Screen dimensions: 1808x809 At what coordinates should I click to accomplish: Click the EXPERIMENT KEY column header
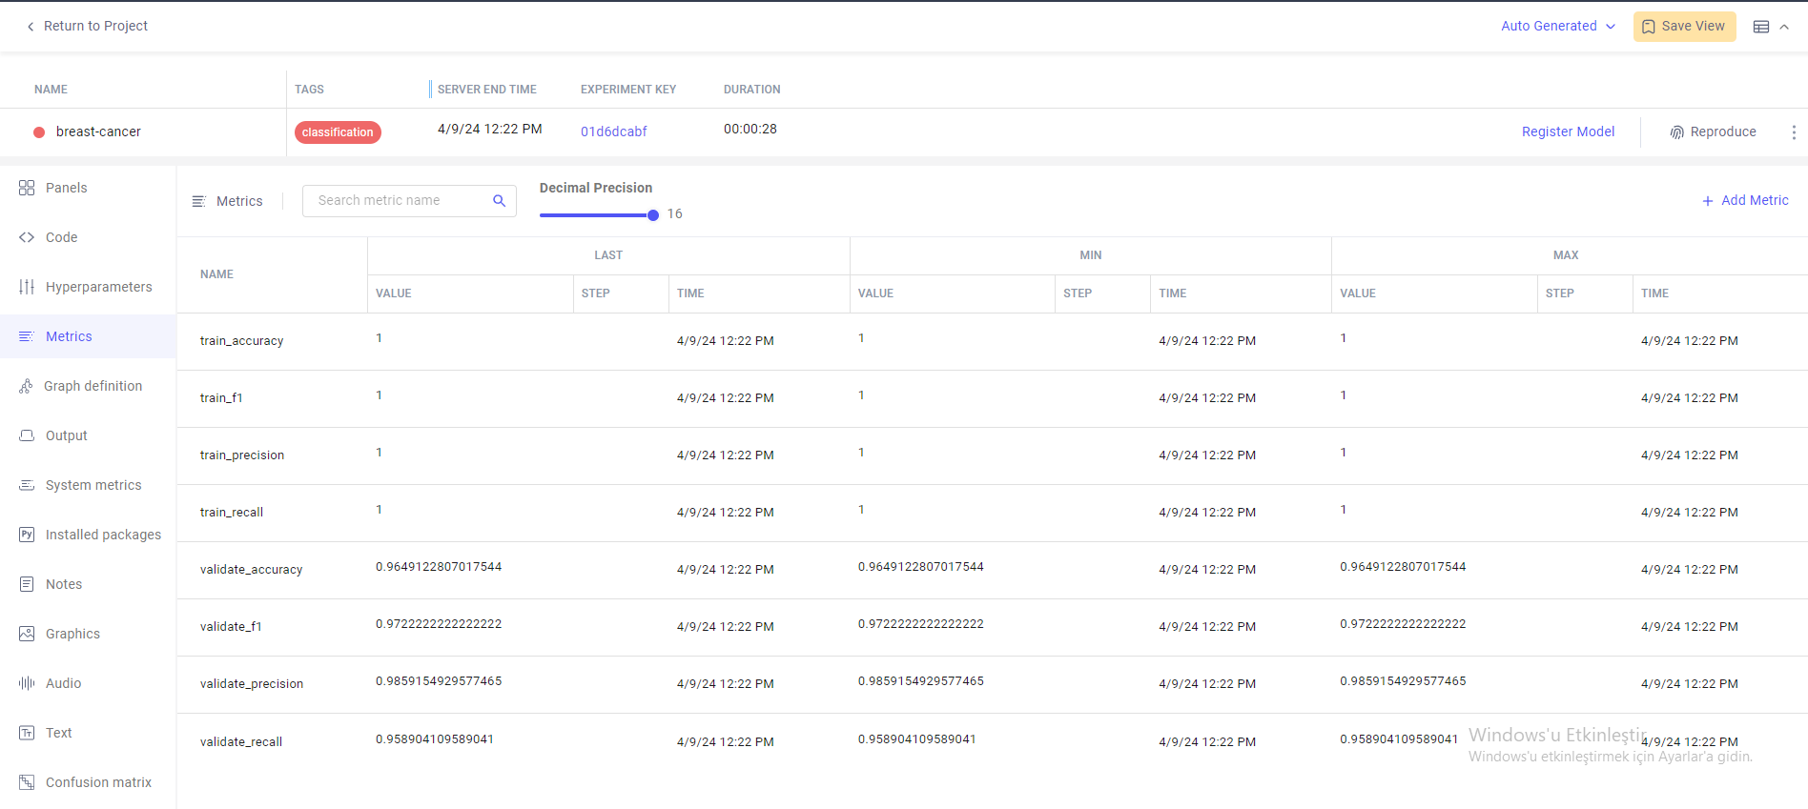pos(628,90)
